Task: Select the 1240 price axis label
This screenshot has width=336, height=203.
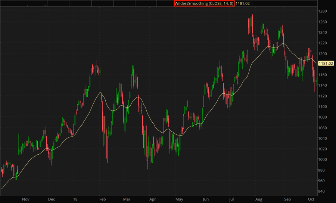Action: pos(323,32)
